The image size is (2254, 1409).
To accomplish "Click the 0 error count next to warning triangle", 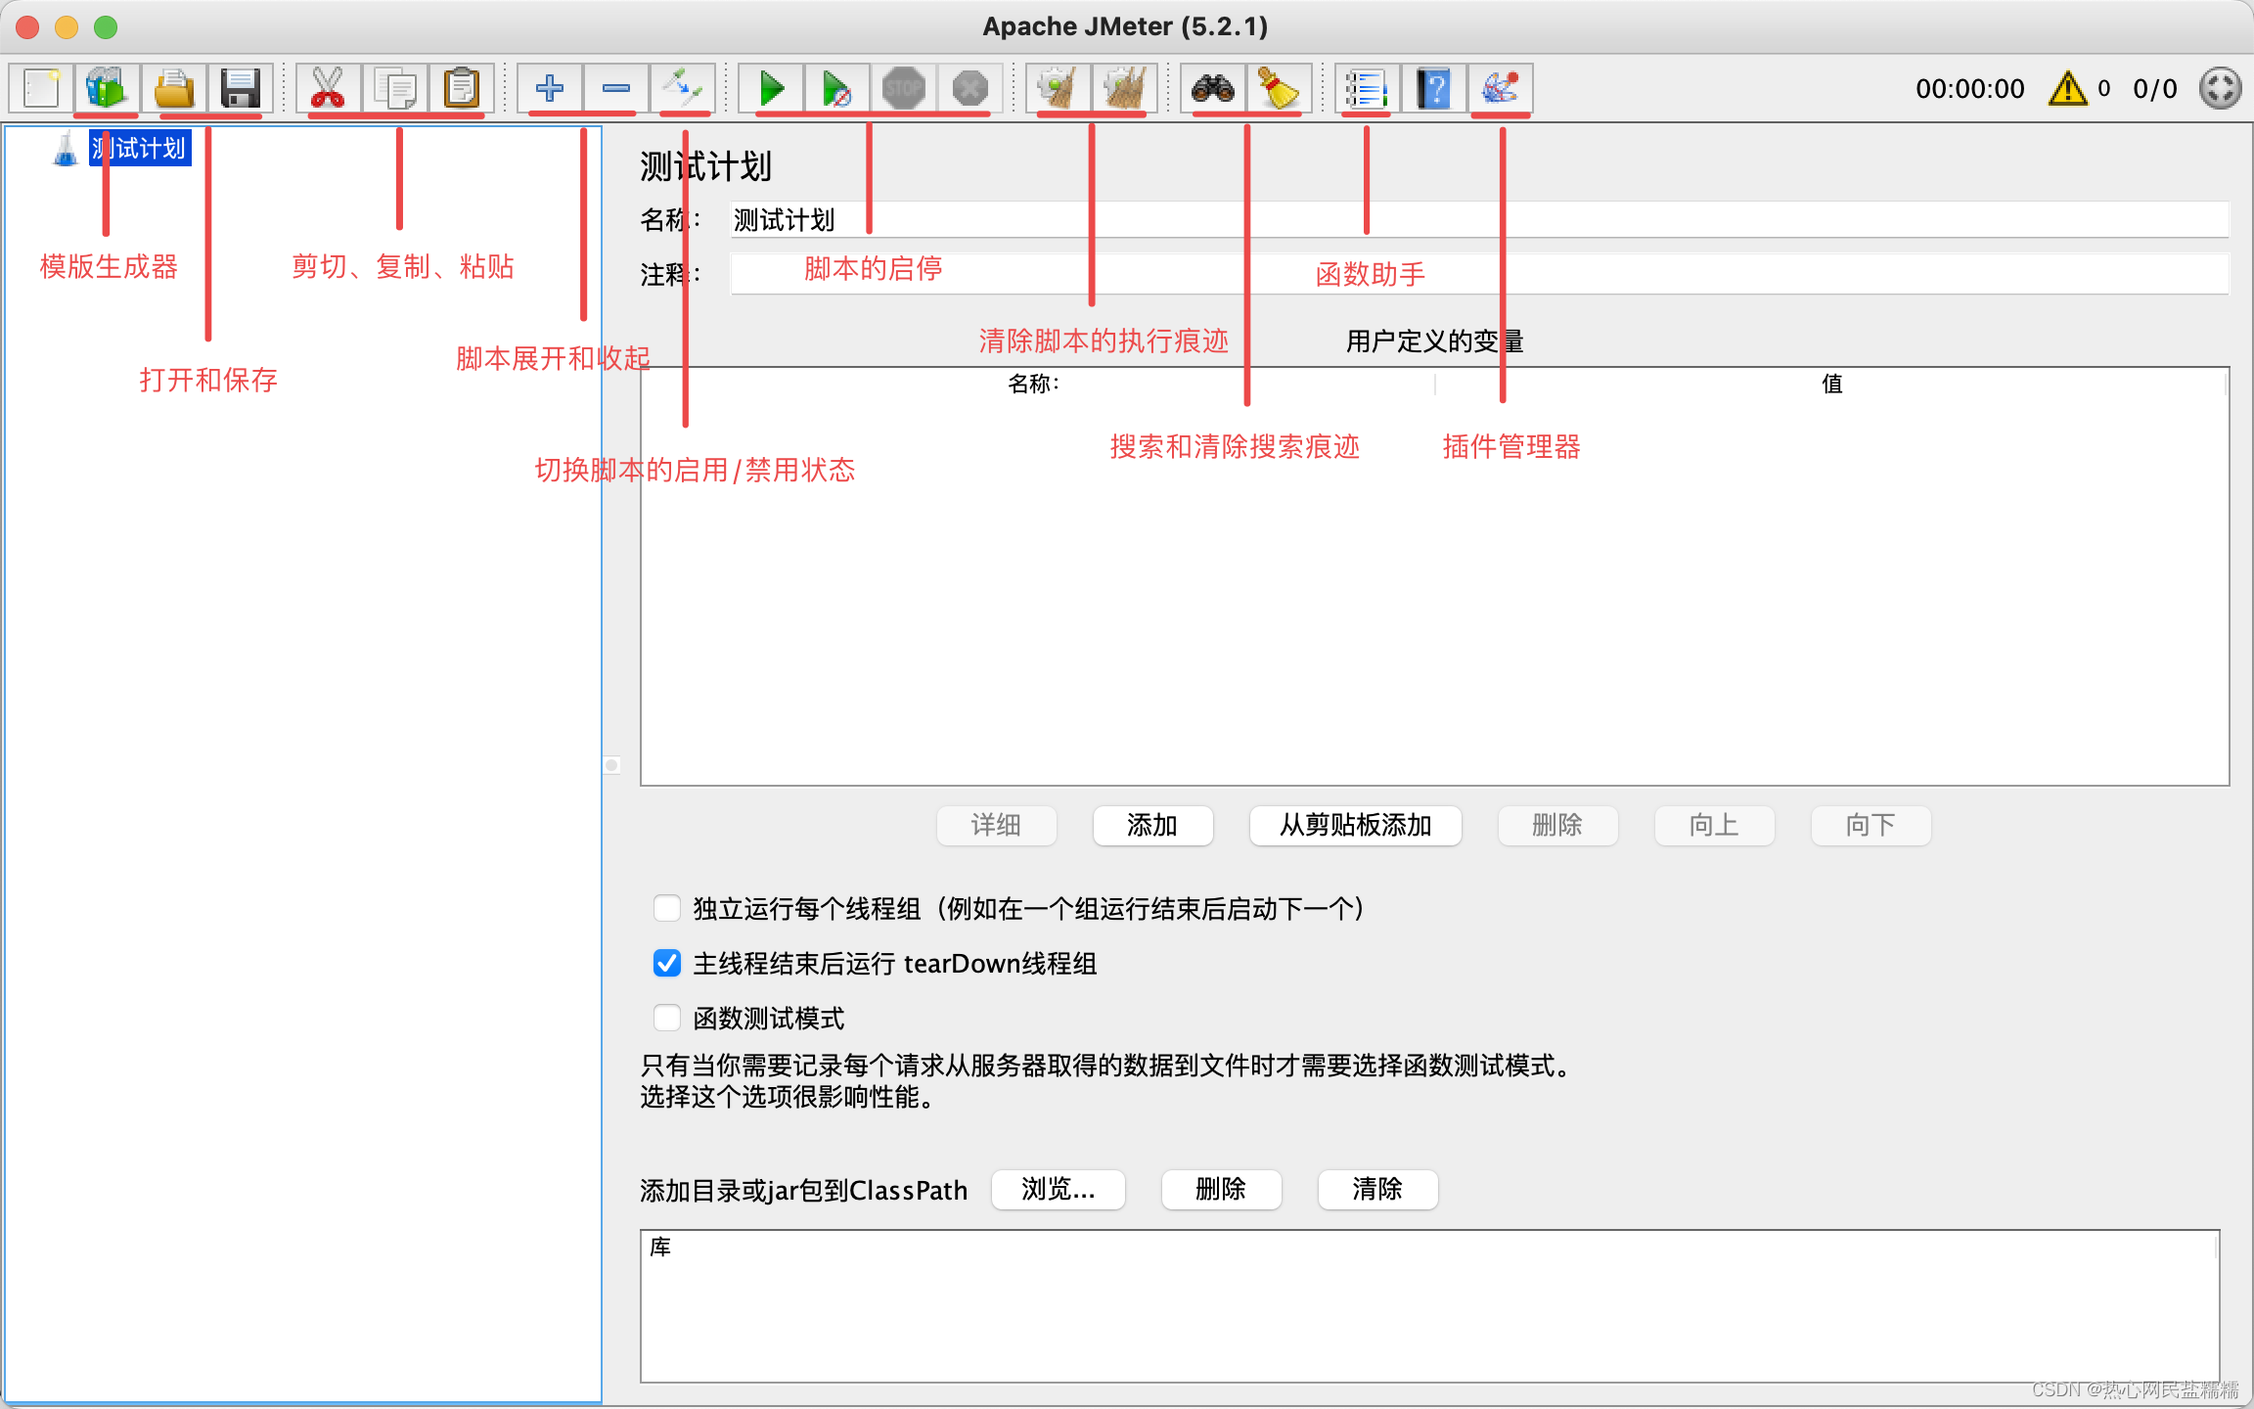I will coord(2103,89).
